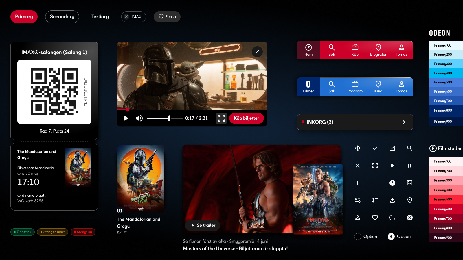
Task: Open Program tab in blue nav bar
Action: [355, 87]
